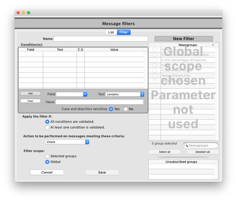Click the magnifier icon in the Newsgroups search field
237x201 pixels.
(186, 145)
